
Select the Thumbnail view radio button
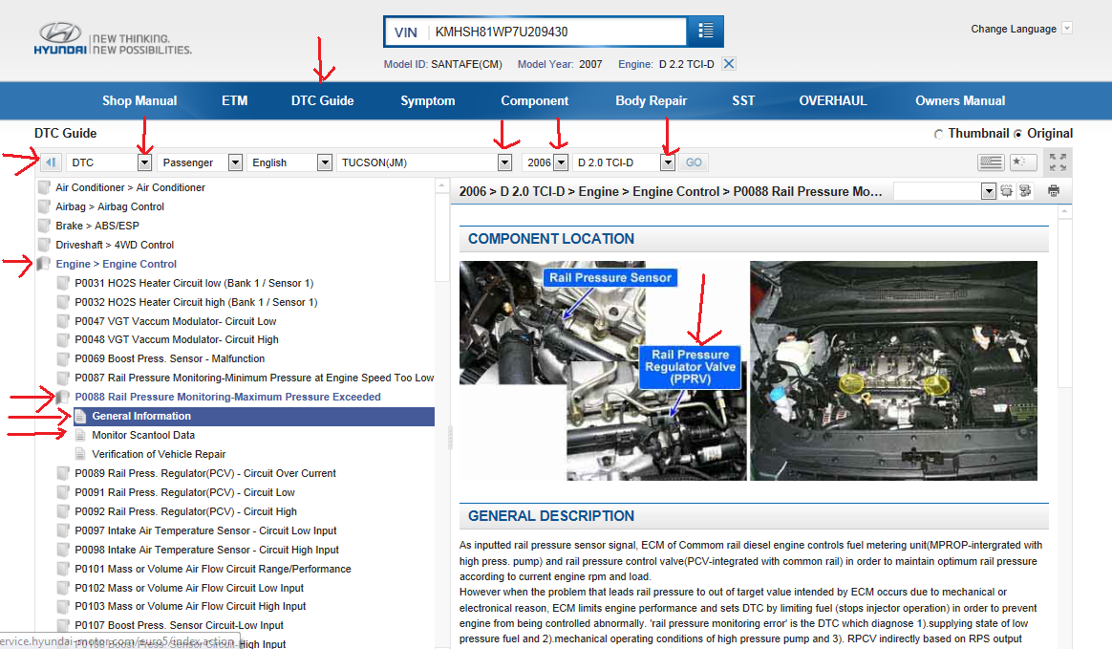938,134
